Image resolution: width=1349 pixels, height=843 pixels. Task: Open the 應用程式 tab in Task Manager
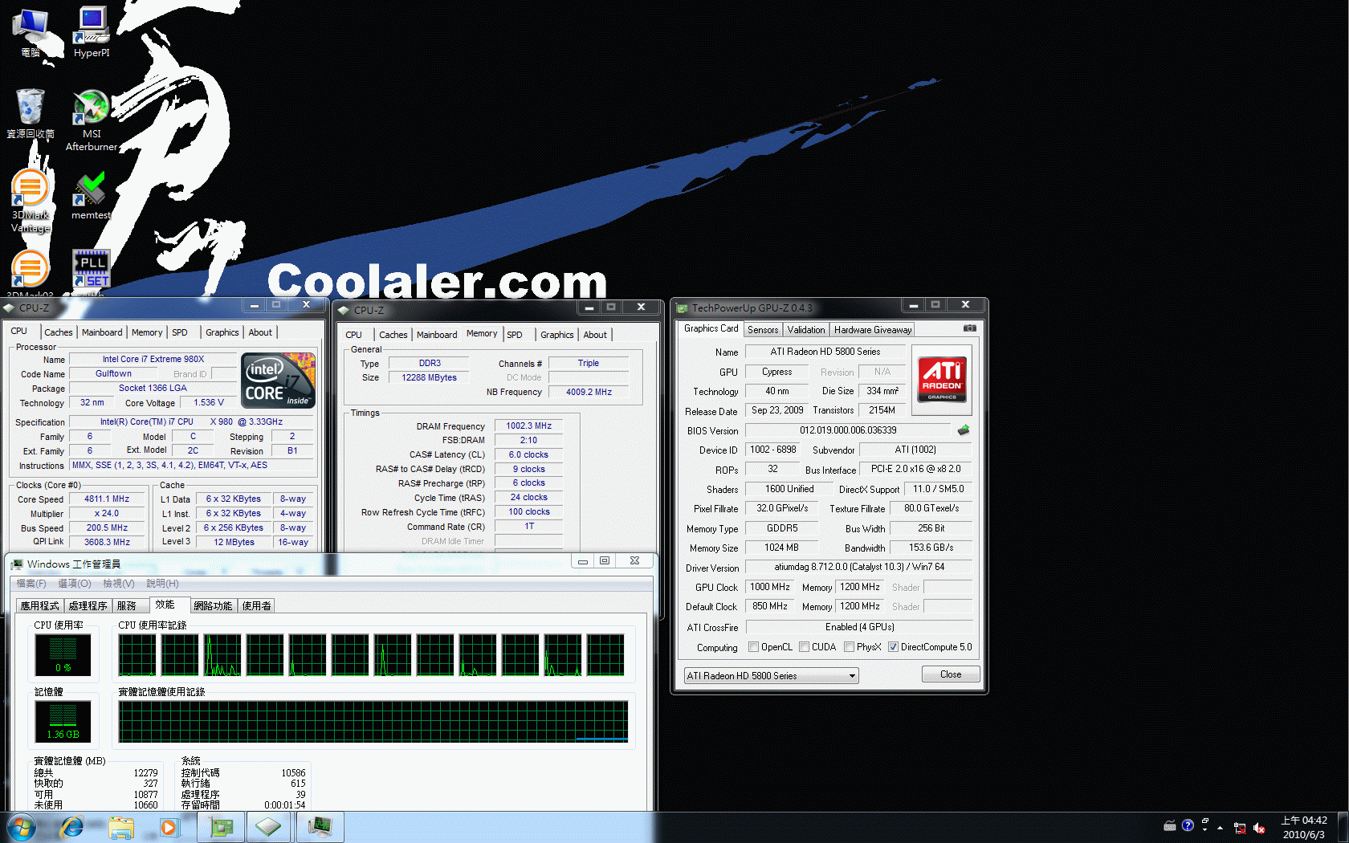39,606
